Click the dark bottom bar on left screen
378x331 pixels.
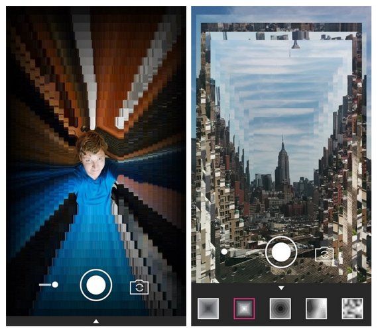[96, 321]
